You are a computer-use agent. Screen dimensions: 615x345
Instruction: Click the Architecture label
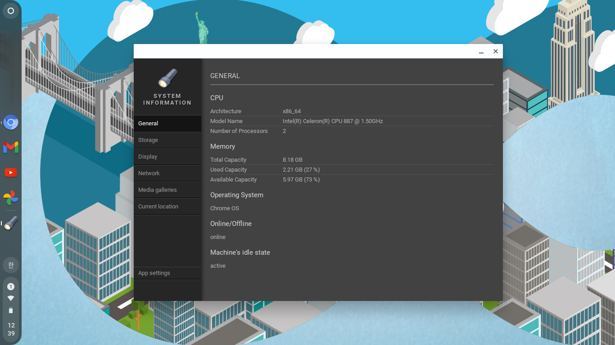point(226,111)
